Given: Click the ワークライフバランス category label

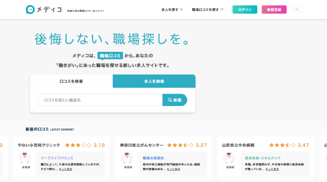Looking at the screenshot, I should coord(57,158).
